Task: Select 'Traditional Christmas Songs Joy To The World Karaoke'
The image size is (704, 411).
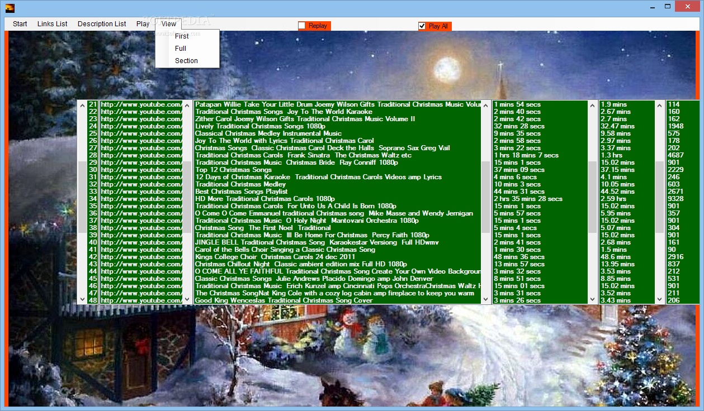Action: pyautogui.click(x=284, y=112)
